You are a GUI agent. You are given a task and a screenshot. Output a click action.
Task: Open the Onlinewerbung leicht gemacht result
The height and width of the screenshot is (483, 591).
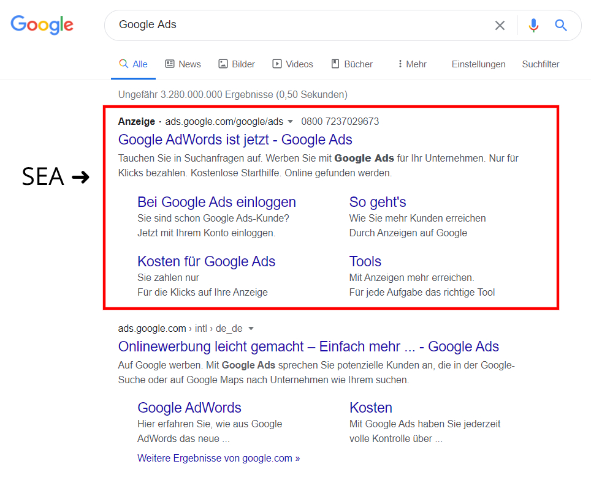pos(308,346)
